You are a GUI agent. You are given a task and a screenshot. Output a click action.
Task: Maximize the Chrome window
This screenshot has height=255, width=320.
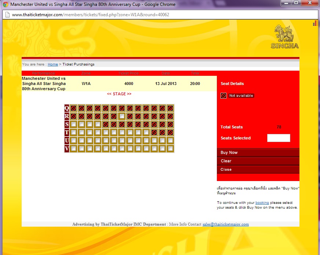[x=296, y=3]
